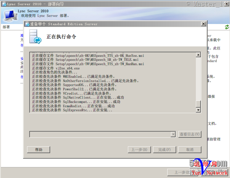Click the dialog title bar wizard icon
The height and width of the screenshot is (178, 230).
click(x=27, y=24)
